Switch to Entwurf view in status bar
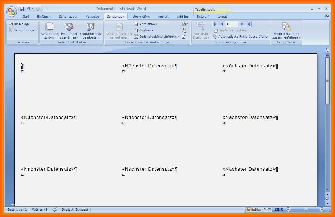The width and height of the screenshot is (335, 217). point(270,210)
